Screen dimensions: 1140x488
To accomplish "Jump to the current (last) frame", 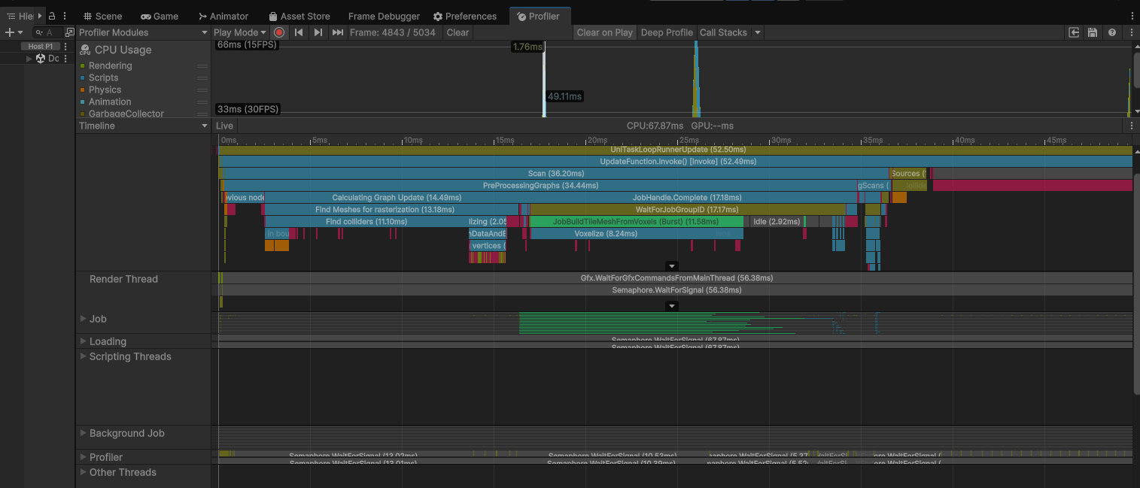I will tap(338, 32).
